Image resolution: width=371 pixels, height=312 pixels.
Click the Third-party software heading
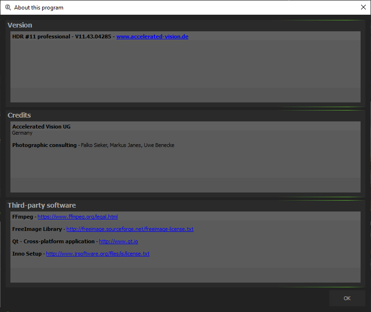pos(42,205)
